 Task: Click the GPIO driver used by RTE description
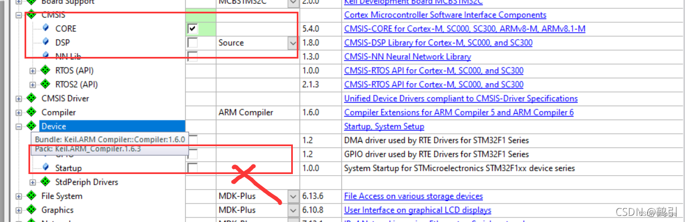[x=437, y=154]
